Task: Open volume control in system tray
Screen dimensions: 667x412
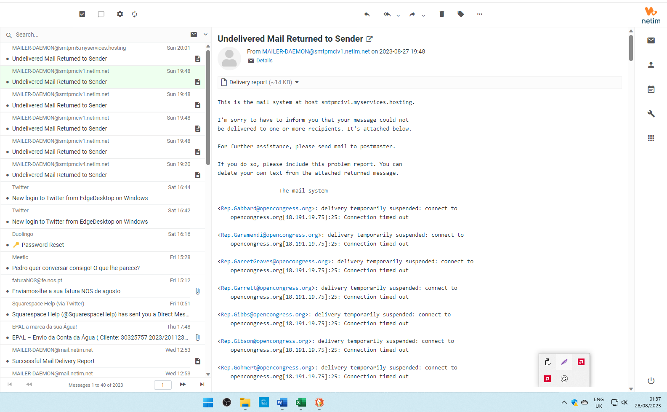Action: click(x=624, y=402)
